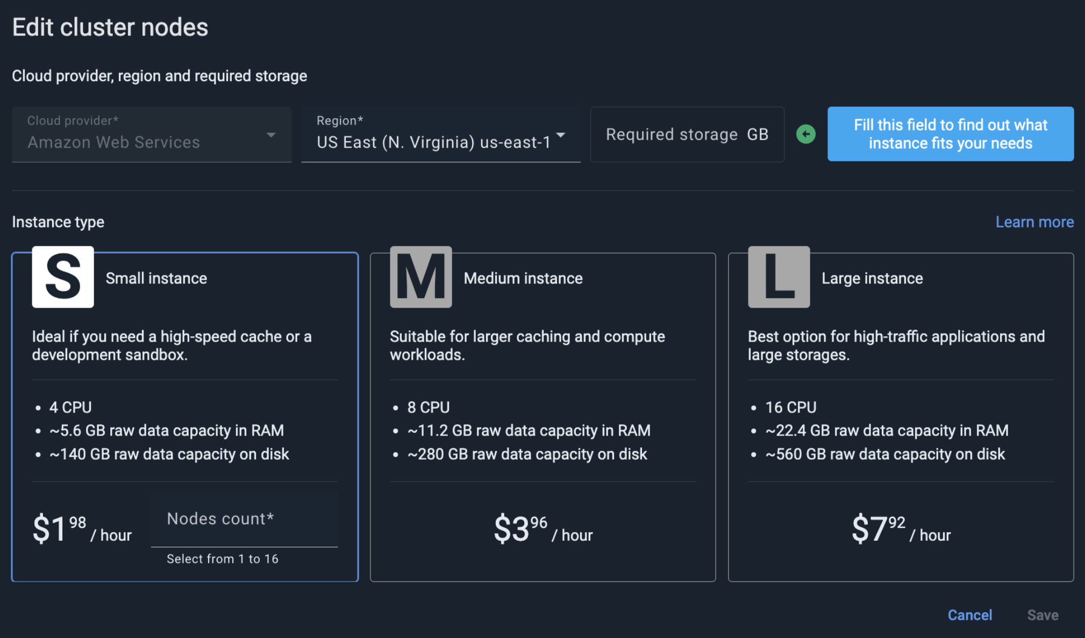This screenshot has width=1085, height=638.
Task: Select Large instance by its $7.92 price
Action: (x=901, y=529)
